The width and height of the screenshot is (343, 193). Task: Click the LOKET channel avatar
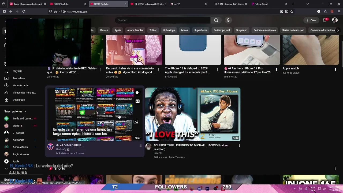(x=148, y=147)
